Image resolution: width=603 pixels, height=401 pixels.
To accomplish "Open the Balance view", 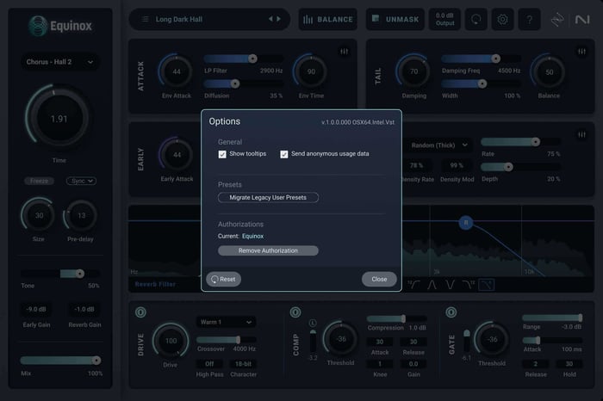I will click(x=328, y=19).
